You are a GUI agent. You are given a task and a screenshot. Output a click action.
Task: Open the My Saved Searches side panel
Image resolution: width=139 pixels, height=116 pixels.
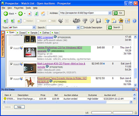[3, 44]
